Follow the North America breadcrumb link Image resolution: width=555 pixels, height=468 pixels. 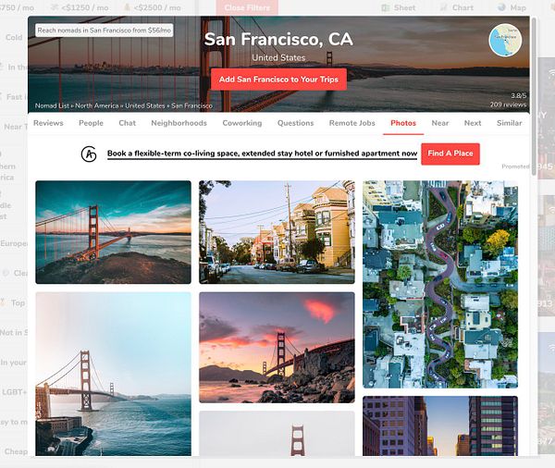[96, 105]
